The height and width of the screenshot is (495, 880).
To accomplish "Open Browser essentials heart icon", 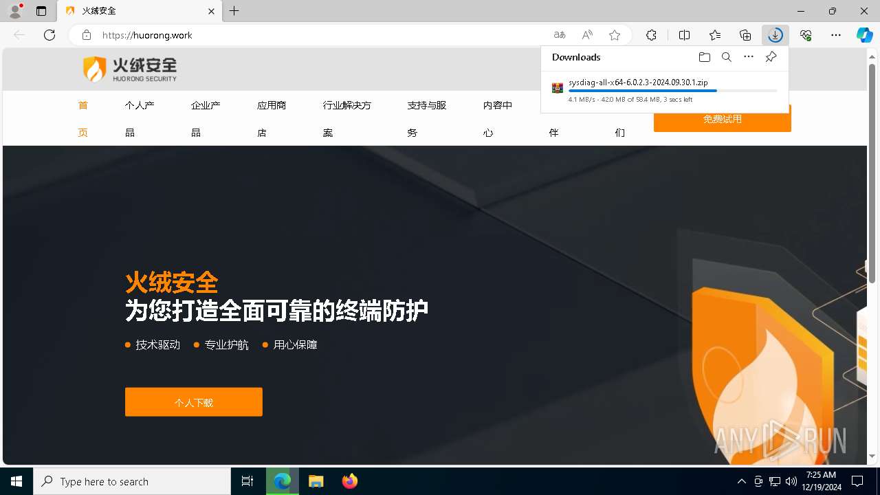I will pyautogui.click(x=806, y=35).
